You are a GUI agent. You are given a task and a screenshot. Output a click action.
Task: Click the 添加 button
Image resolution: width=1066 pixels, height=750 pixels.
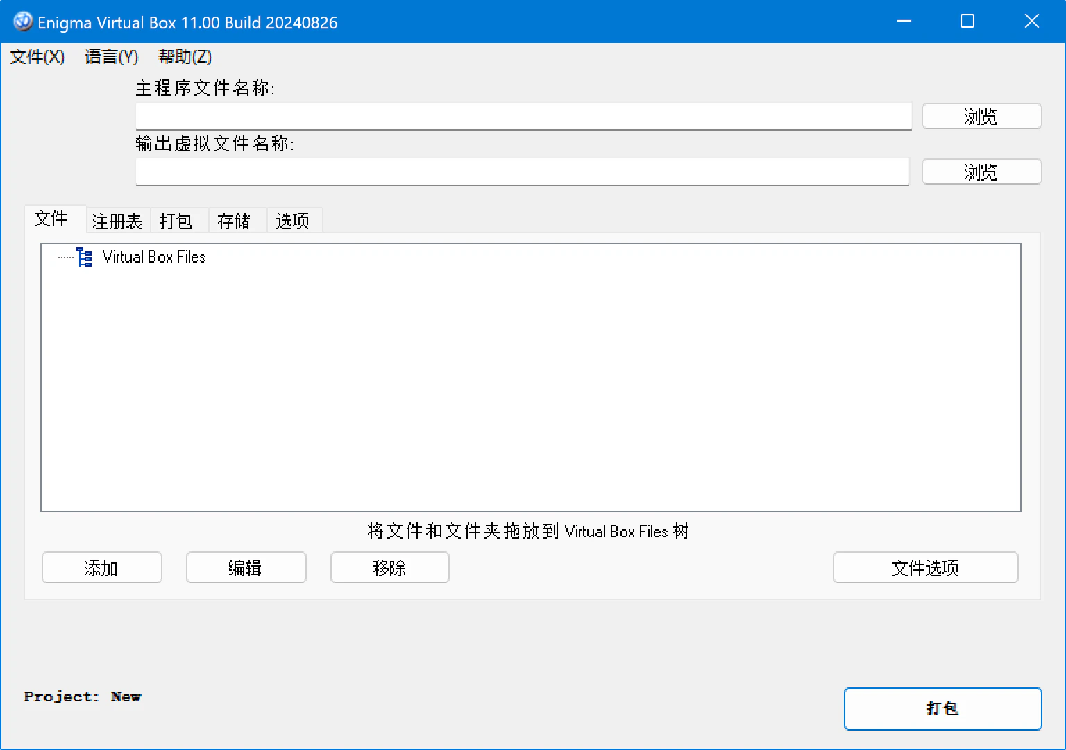[102, 567]
